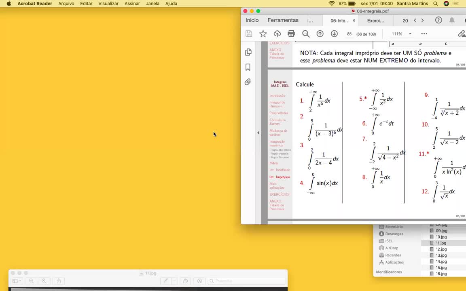
Task: Zoom out in Preview window
Action: [31, 281]
